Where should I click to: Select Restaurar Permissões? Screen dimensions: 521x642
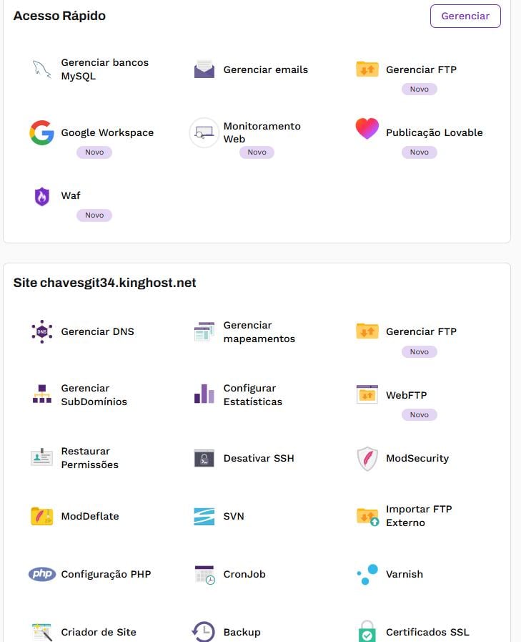tap(89, 458)
